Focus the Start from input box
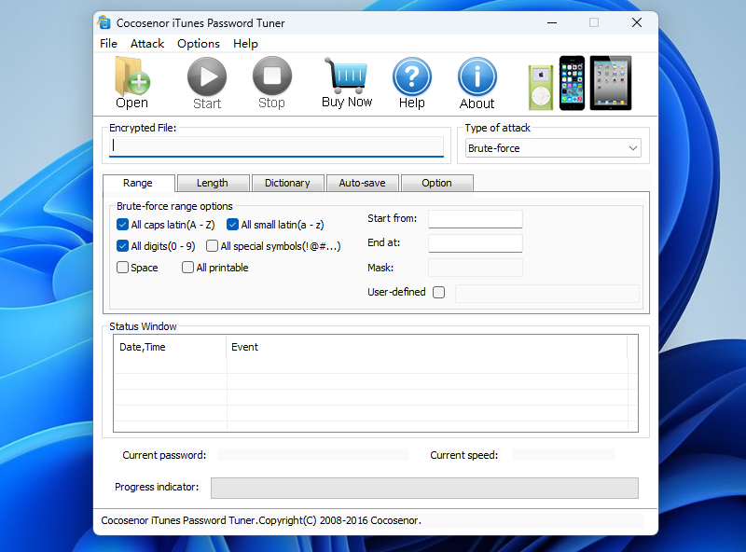This screenshot has height=552, width=746. pos(476,219)
